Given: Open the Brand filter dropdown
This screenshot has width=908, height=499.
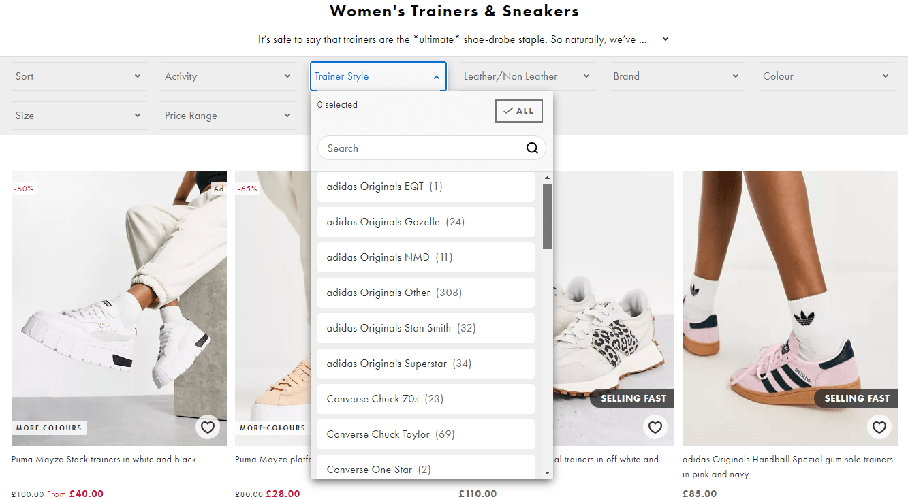Looking at the screenshot, I should (677, 76).
